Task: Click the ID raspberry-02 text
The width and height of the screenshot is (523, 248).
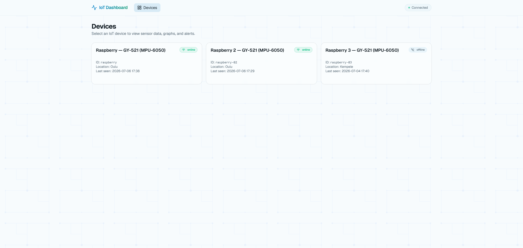Action: point(224,62)
